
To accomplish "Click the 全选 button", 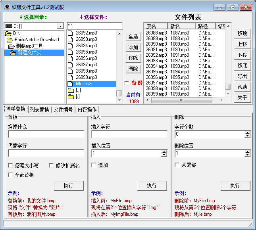I will (133, 37).
